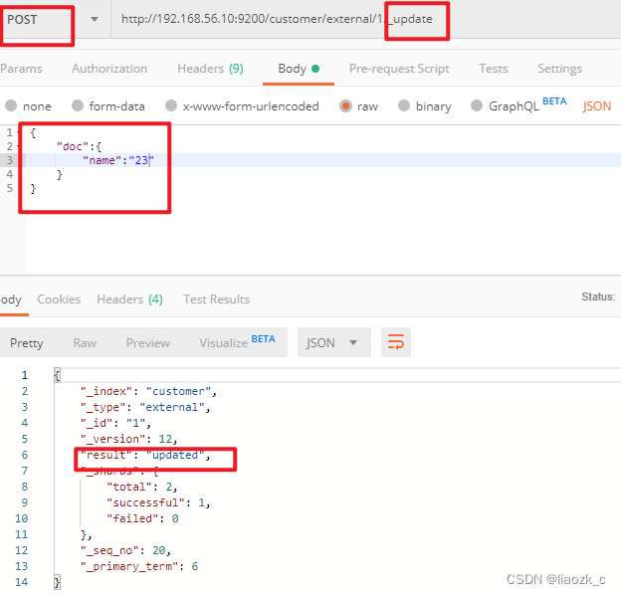Click the "_id": "1" response line
The image size is (621, 595).
click(115, 423)
